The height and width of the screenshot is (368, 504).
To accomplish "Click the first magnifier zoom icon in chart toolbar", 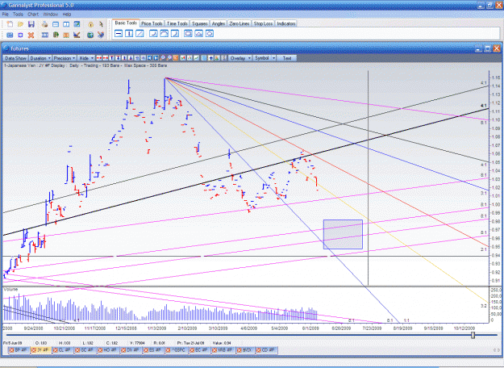I will click(x=163, y=58).
